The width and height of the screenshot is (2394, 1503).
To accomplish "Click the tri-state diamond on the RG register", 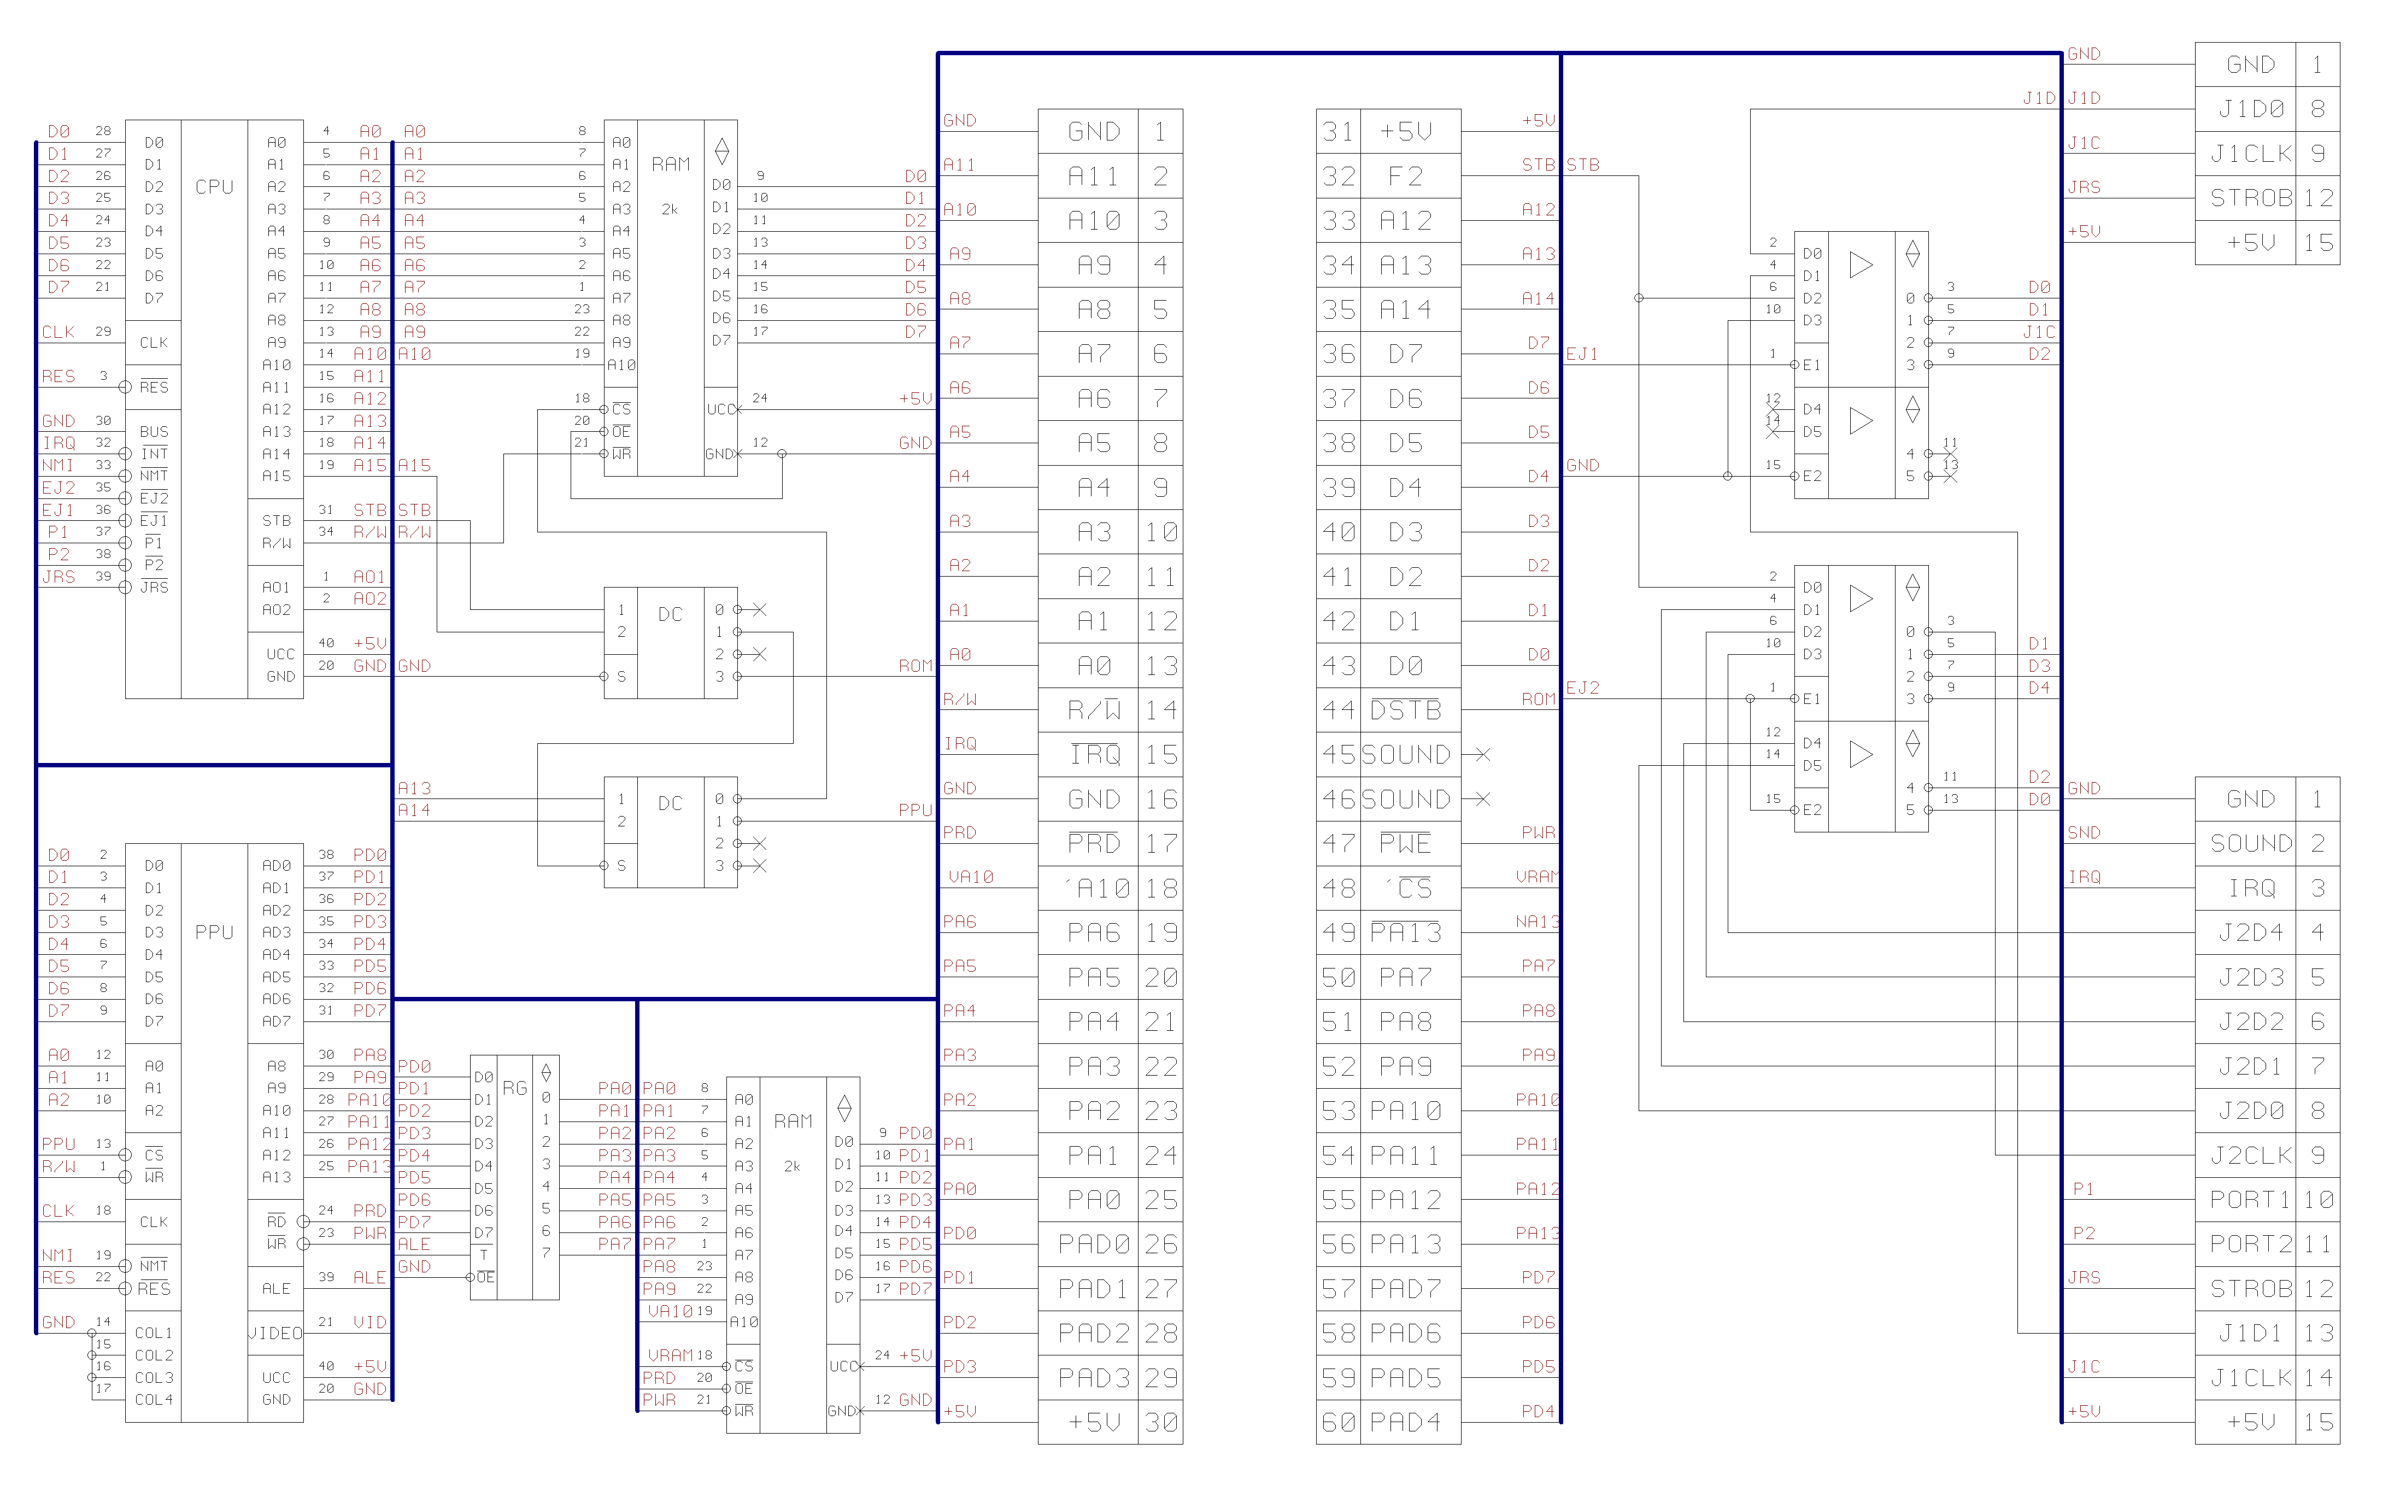I will (545, 1072).
